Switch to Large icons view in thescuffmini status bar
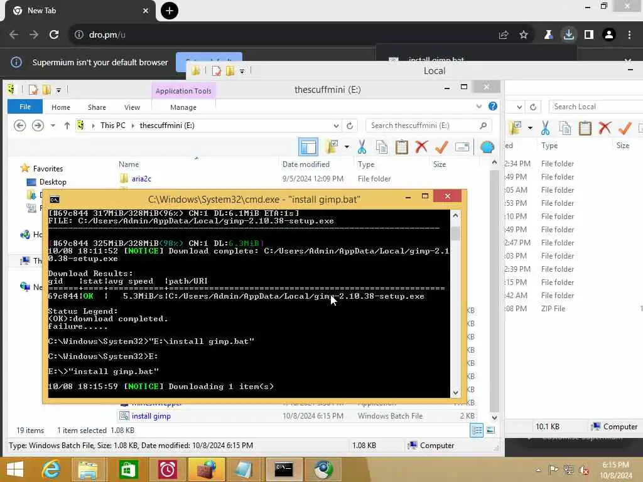 pyautogui.click(x=490, y=430)
